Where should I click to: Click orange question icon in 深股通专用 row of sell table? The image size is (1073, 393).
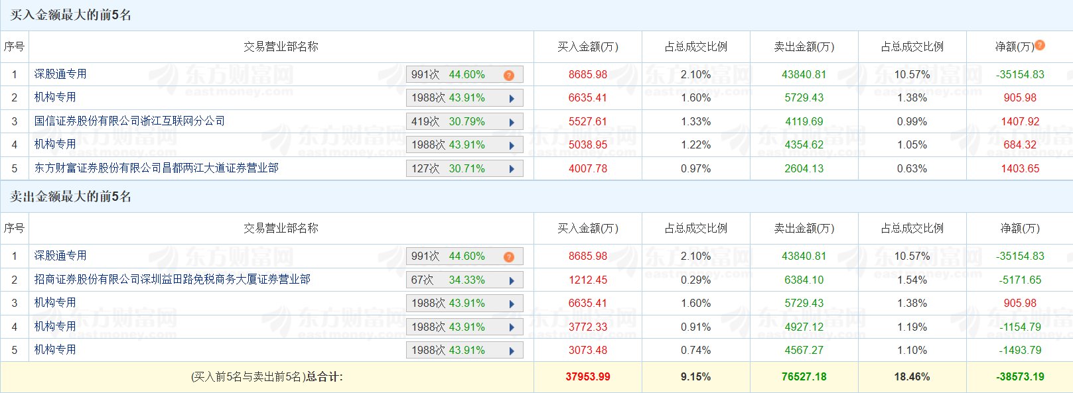[509, 257]
